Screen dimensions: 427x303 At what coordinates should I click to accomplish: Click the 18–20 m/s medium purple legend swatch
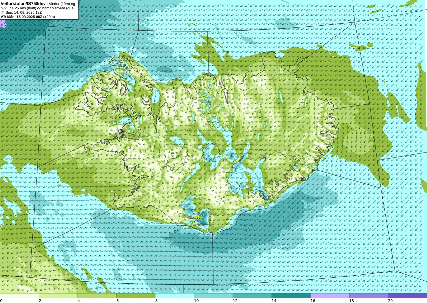[x=369, y=296]
